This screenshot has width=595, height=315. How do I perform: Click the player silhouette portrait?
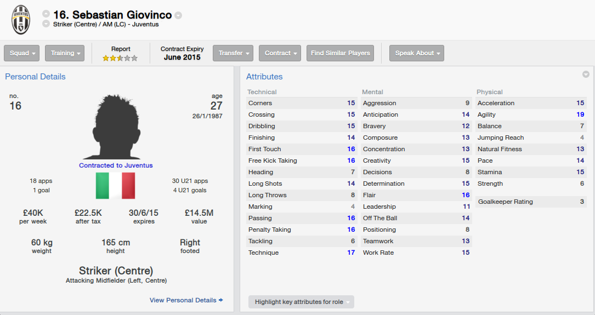point(116,127)
